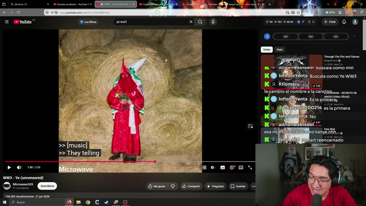Viewport: 366px width, 206px height.
Task: Open the more actions three-dot menu
Action: click(254, 186)
